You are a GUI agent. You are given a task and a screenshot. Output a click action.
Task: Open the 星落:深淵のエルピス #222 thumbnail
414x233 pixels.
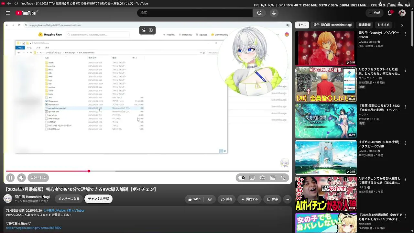pos(326,121)
